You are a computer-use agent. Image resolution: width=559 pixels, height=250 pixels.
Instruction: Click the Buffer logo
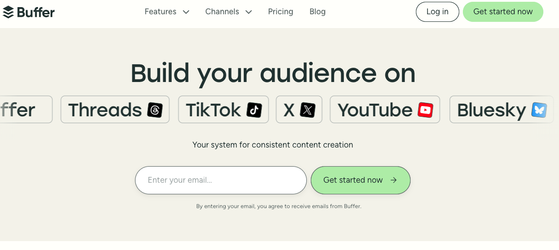[29, 12]
